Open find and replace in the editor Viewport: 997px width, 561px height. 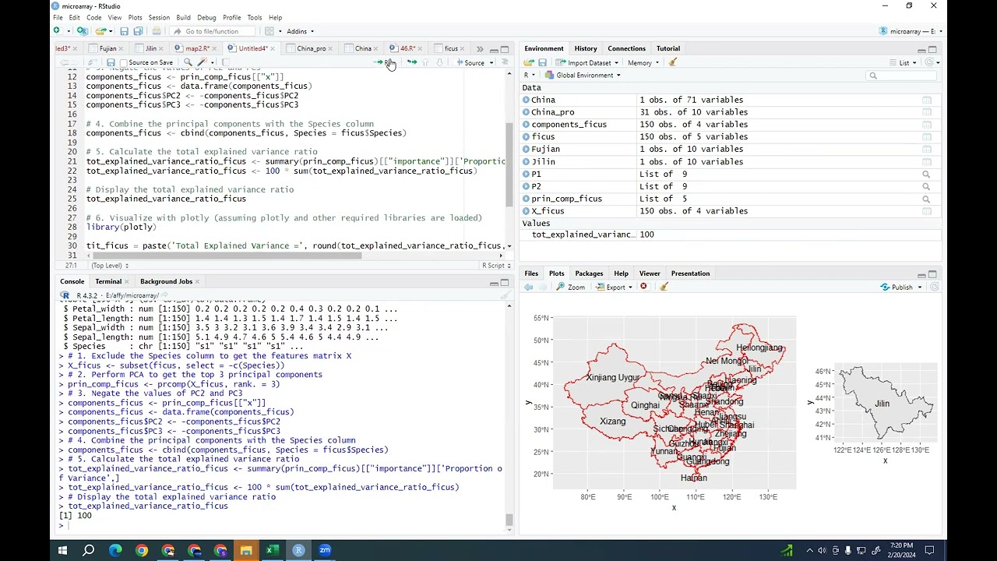coord(188,62)
